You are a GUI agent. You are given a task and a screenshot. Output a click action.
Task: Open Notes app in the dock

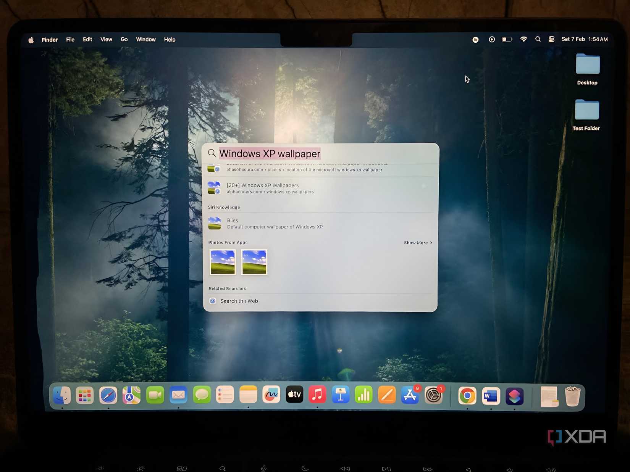(248, 395)
